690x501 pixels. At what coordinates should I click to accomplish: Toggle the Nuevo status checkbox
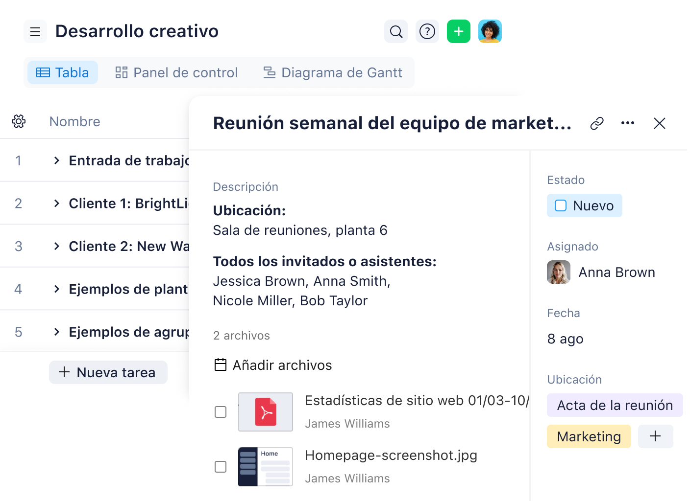561,205
